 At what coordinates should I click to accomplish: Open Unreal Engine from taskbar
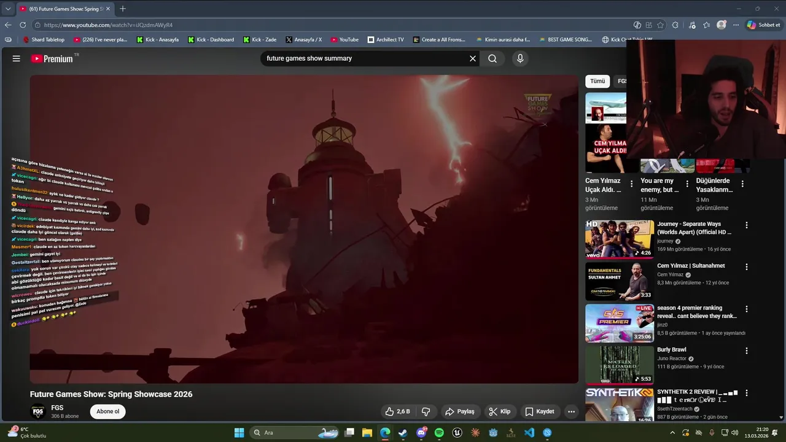tap(457, 433)
